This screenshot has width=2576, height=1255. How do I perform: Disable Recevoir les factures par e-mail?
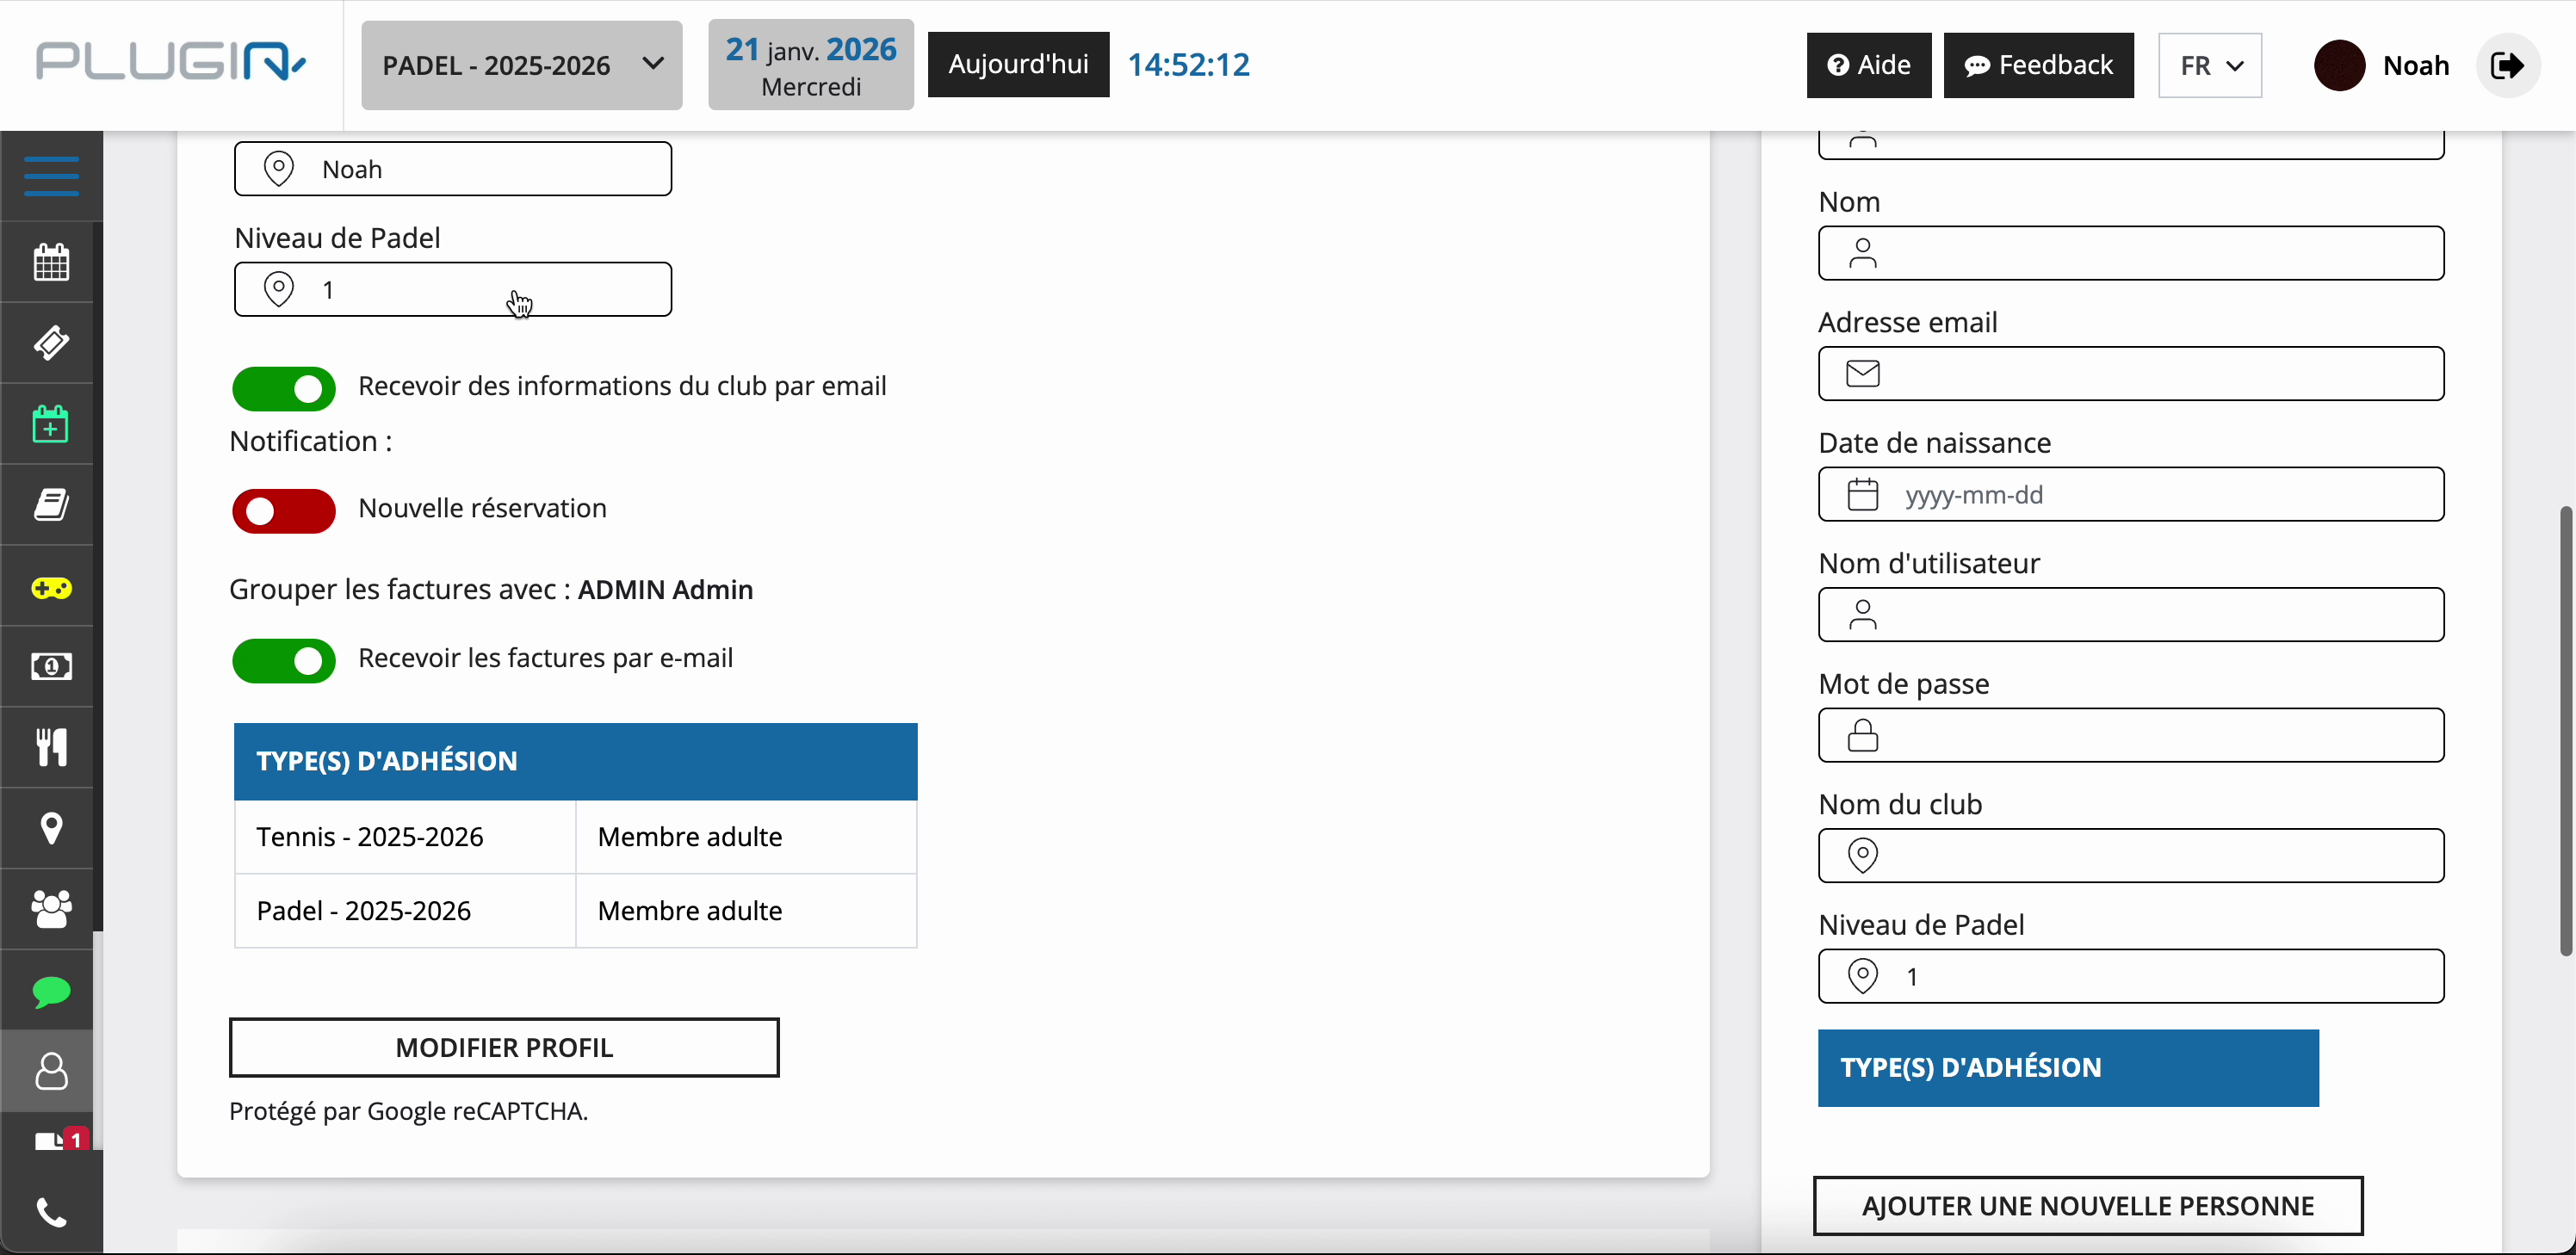(x=284, y=661)
